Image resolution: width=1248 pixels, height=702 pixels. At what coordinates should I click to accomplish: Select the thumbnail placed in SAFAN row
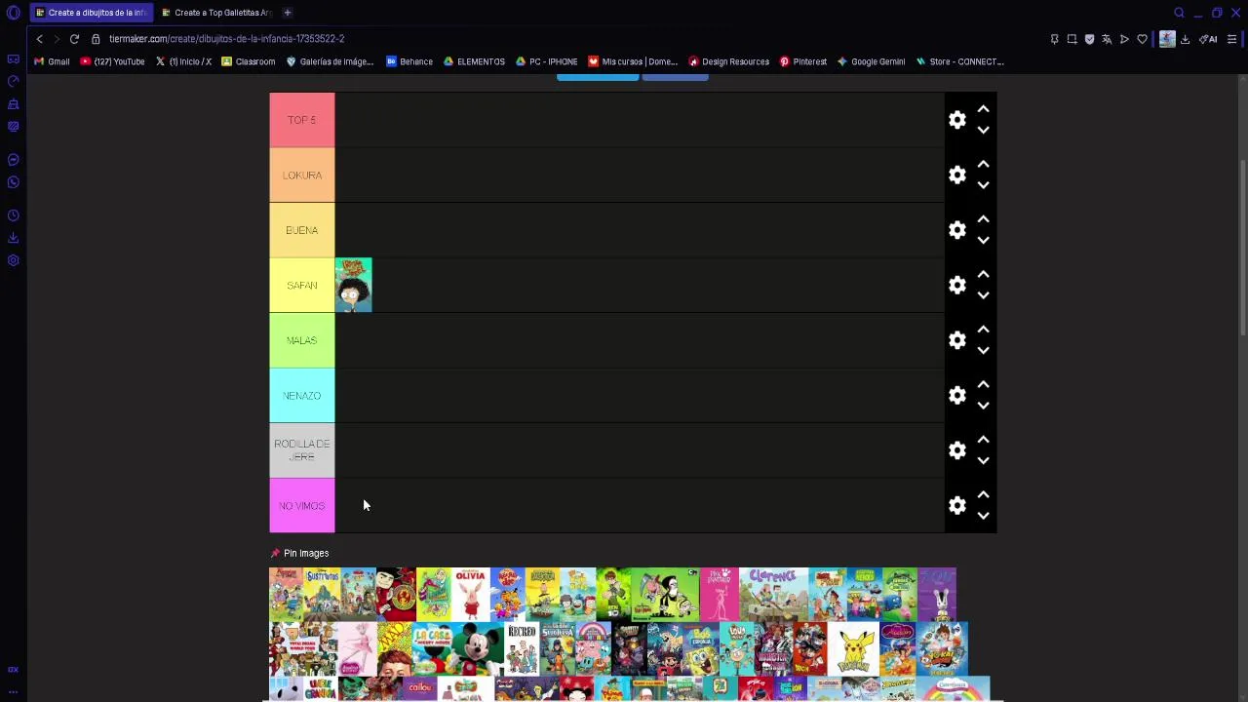coord(353,285)
